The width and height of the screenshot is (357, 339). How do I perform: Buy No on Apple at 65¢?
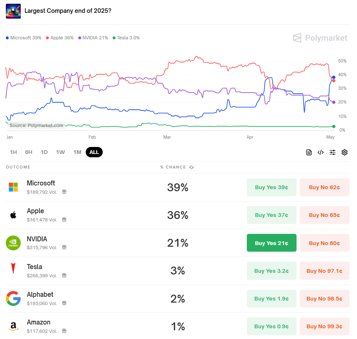point(324,215)
